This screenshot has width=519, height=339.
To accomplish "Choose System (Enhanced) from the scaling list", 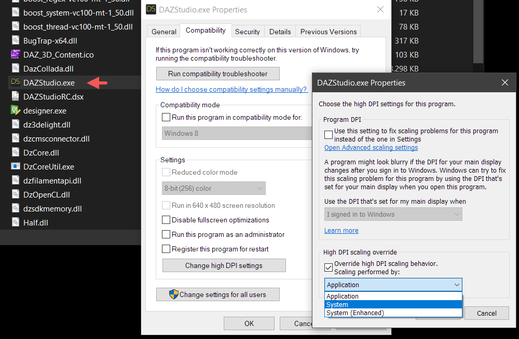I will pyautogui.click(x=393, y=313).
